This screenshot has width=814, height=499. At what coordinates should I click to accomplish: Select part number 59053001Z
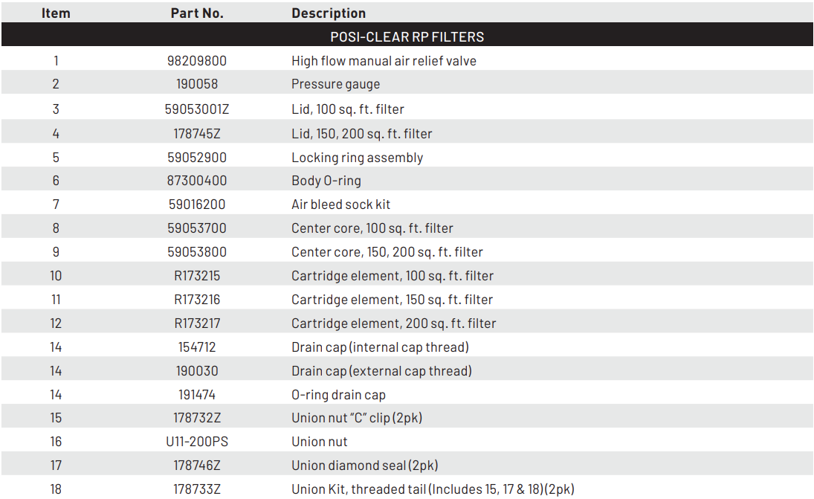point(197,109)
